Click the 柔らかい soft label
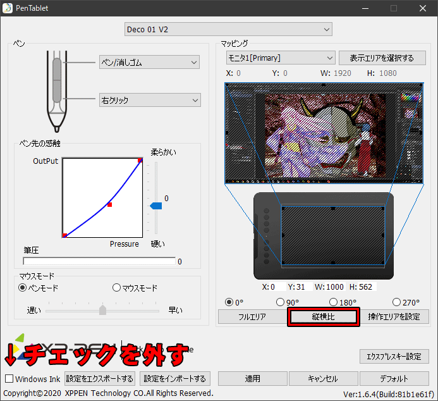This screenshot has width=438, height=401. tap(164, 152)
